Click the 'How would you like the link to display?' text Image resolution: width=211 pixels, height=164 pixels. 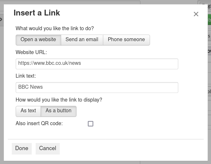coord(59,100)
